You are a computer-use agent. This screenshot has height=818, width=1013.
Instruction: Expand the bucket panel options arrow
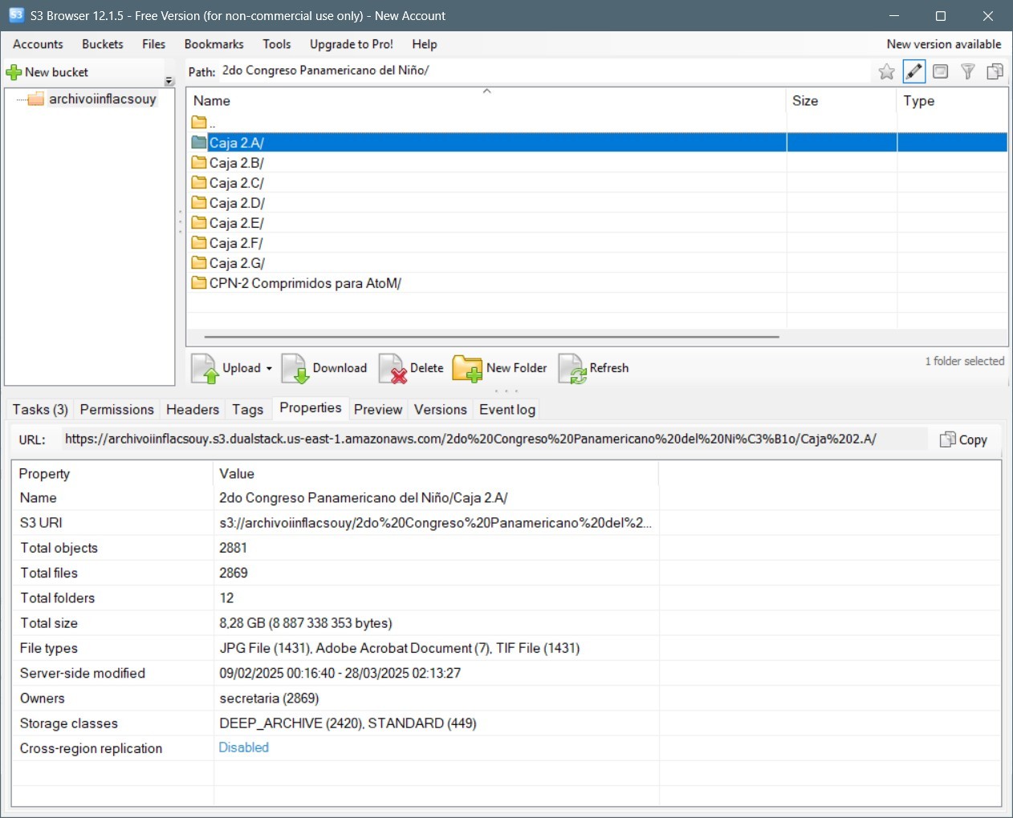click(x=169, y=81)
